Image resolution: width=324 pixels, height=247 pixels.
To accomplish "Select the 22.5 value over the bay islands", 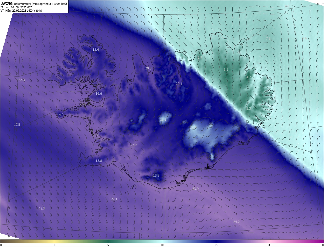I will click(x=83, y=104).
